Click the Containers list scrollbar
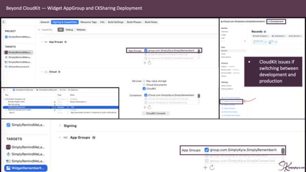This screenshot has width=306, height=172. click(199, 96)
